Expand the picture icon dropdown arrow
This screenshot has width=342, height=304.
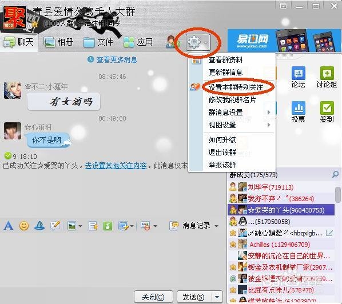[x=80, y=226]
